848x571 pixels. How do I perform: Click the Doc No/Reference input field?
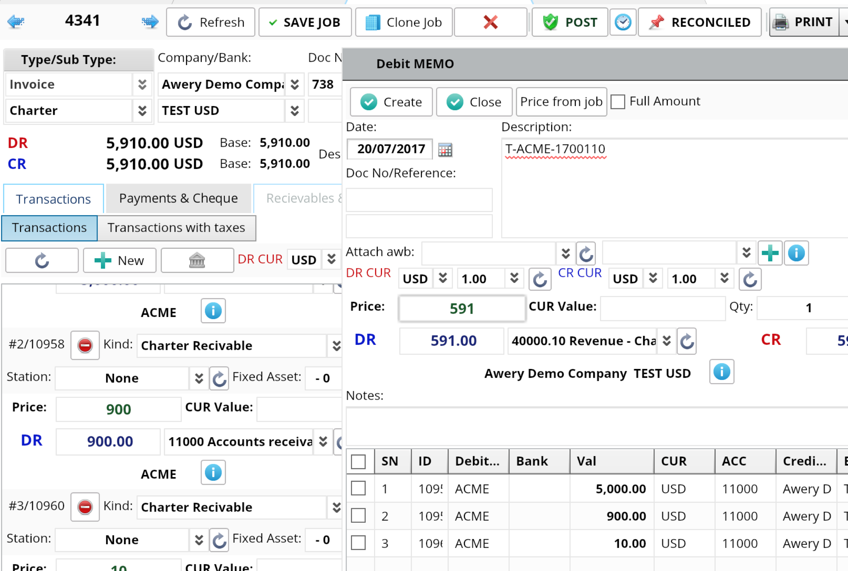[x=419, y=200]
